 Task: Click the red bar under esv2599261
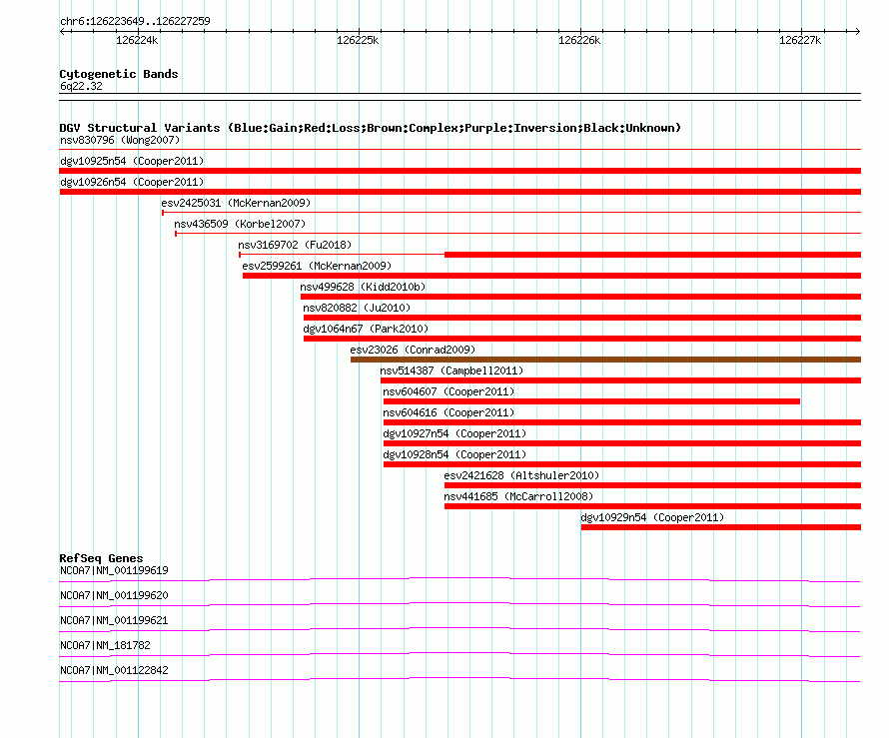pos(551,276)
